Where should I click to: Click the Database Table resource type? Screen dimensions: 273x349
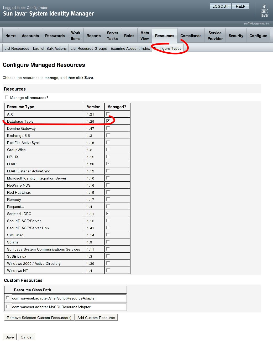20,121
